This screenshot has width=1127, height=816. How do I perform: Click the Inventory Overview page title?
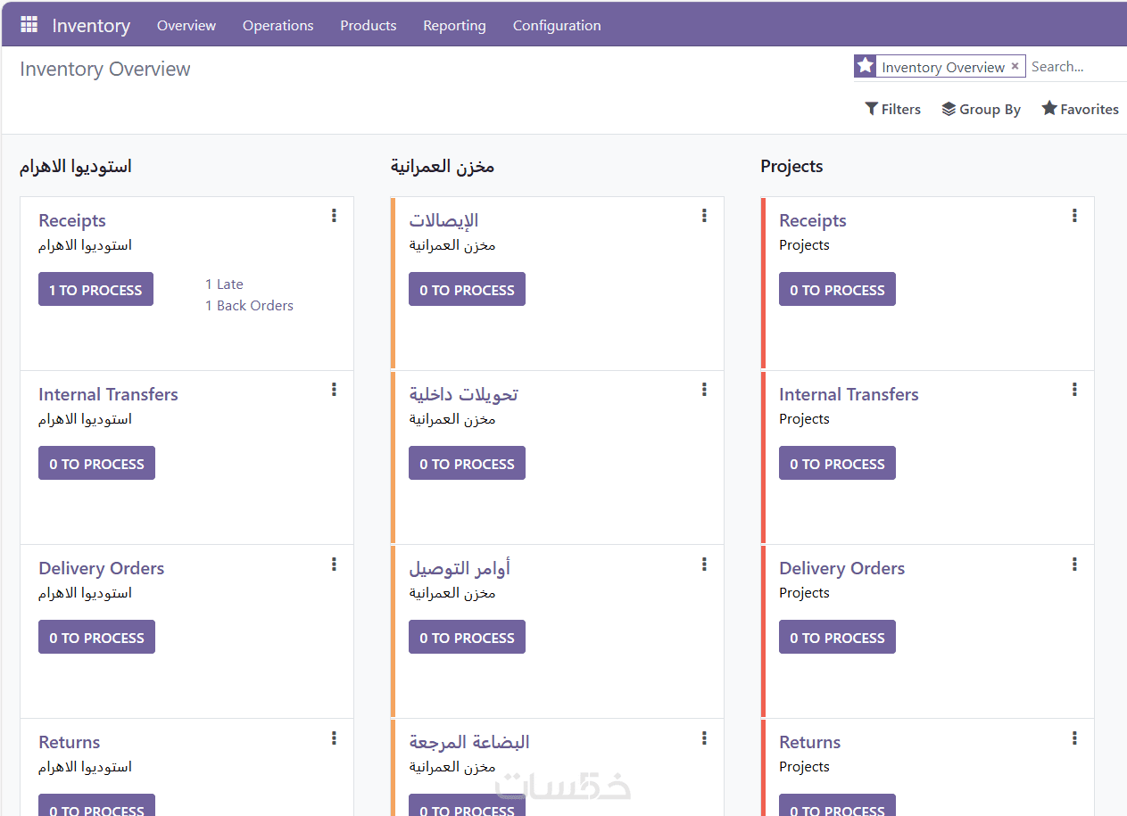point(105,70)
